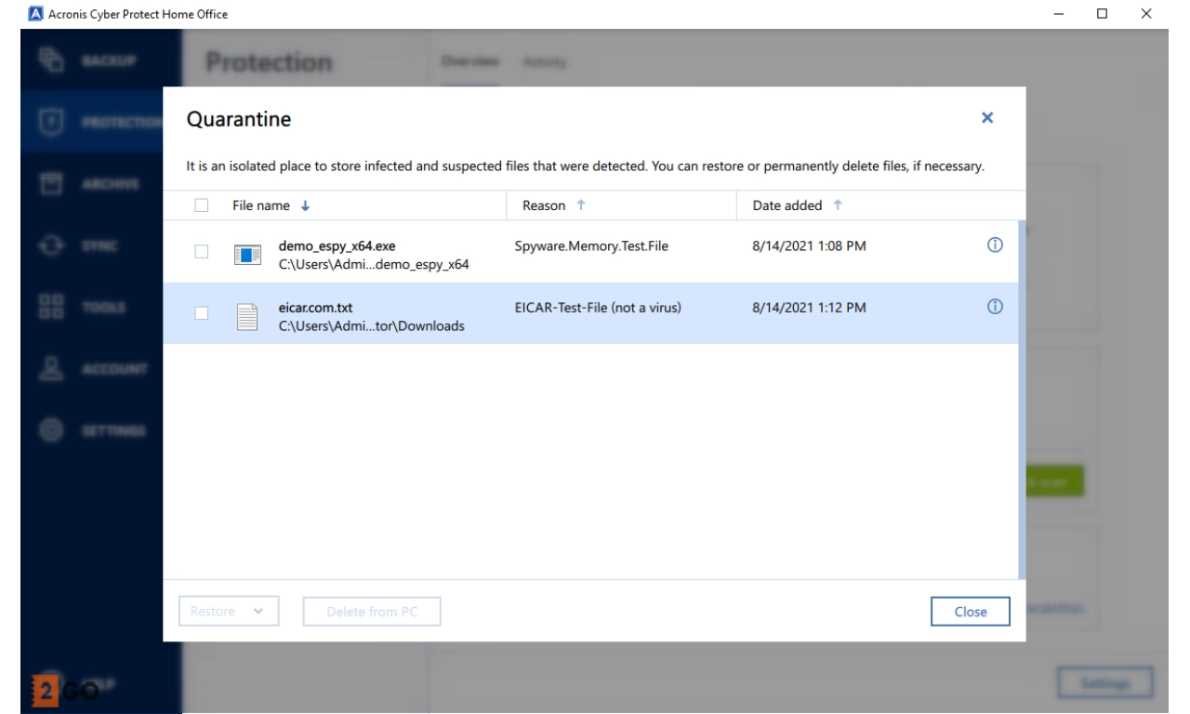This screenshot has height=714, width=1190.
Task: Click the File name column header
Action: [260, 205]
